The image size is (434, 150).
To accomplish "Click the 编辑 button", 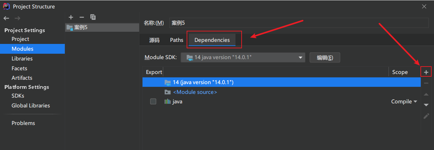I will click(x=325, y=57).
